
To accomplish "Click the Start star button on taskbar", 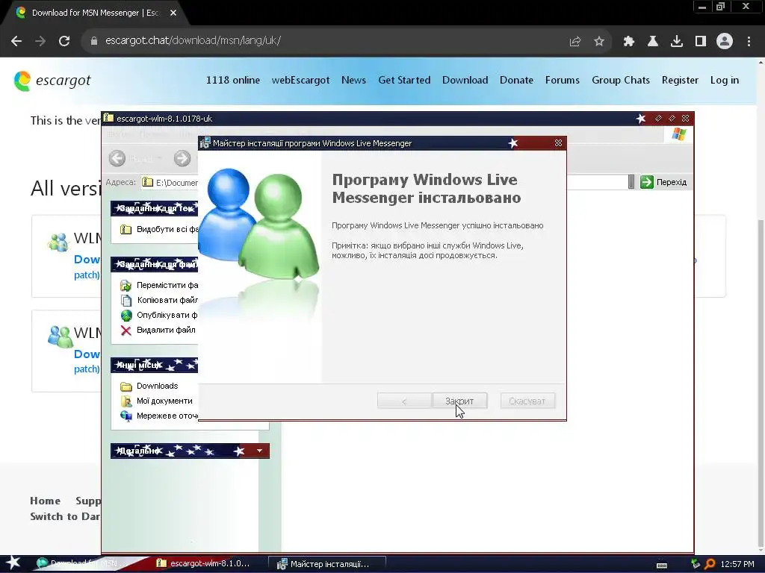I will coord(13,563).
